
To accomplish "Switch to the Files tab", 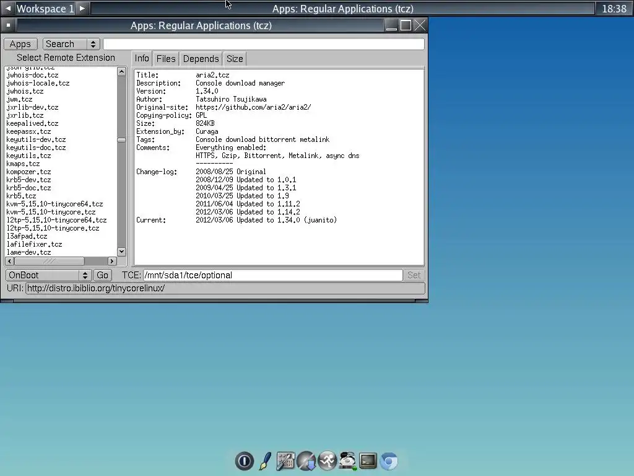I will 166,59.
